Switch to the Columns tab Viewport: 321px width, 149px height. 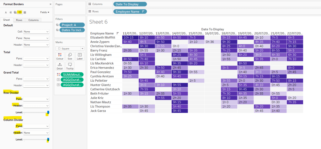(33, 20)
